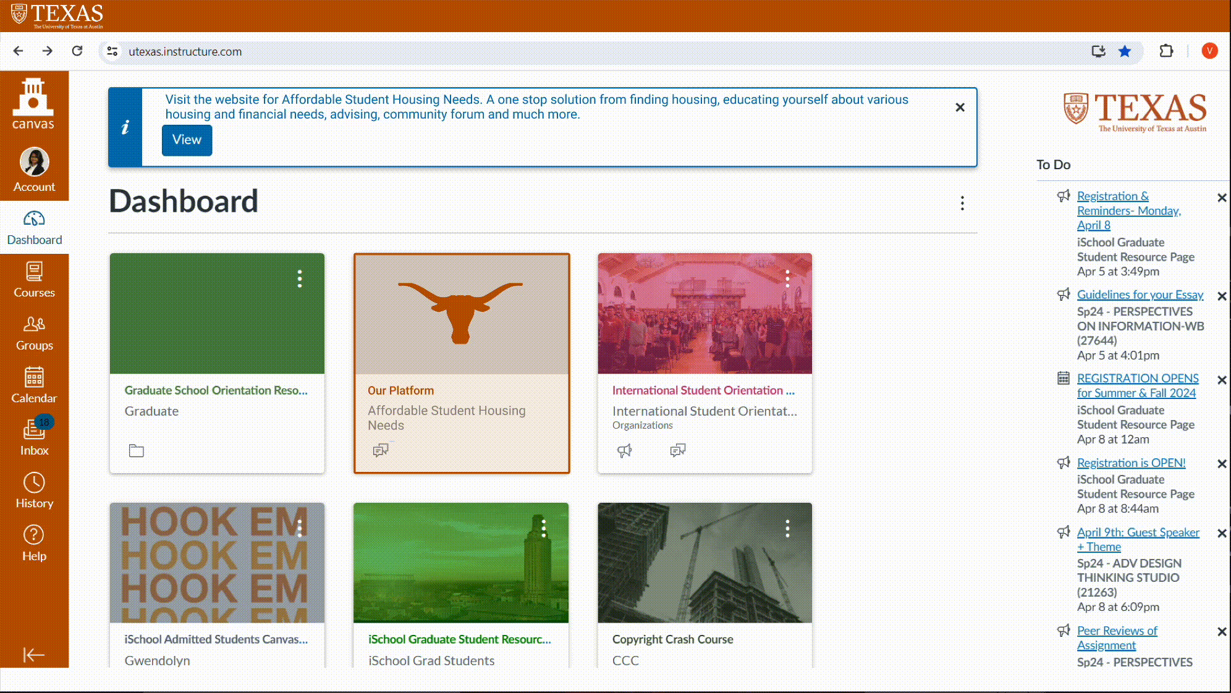Click the Canvas logo at sidebar top
1231x693 pixels.
point(33,104)
